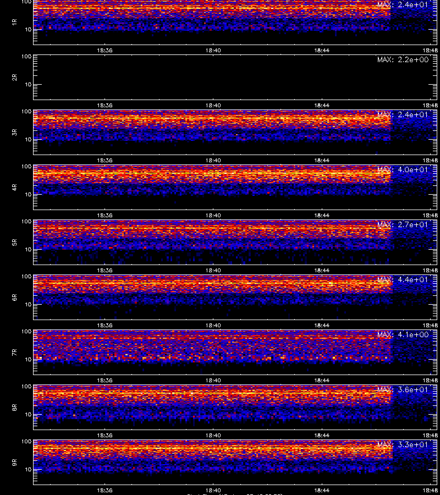Click the 18:40 time label below panel 5R

pyautogui.click(x=213, y=271)
